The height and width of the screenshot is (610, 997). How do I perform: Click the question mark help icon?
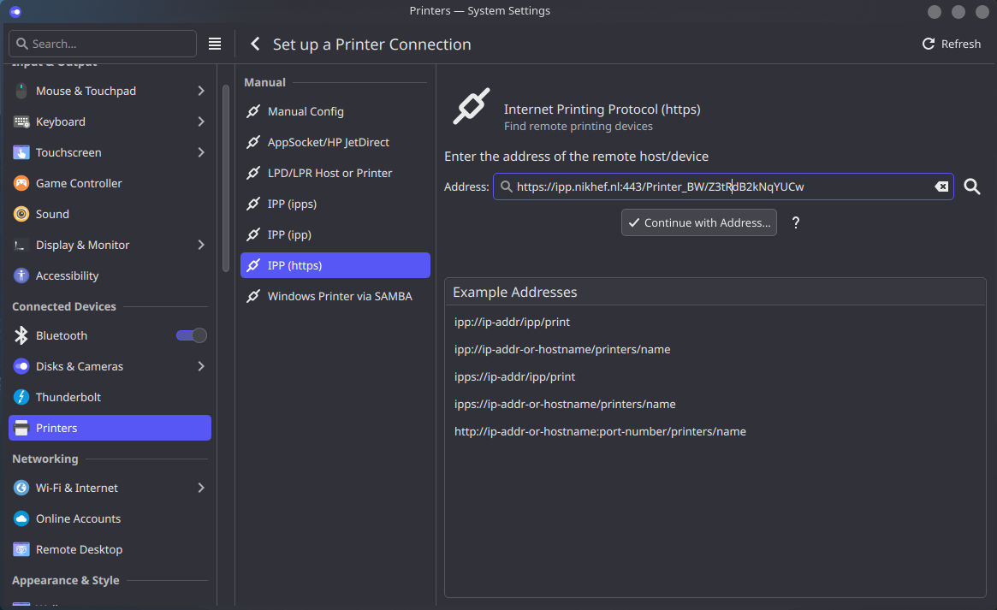click(x=795, y=222)
